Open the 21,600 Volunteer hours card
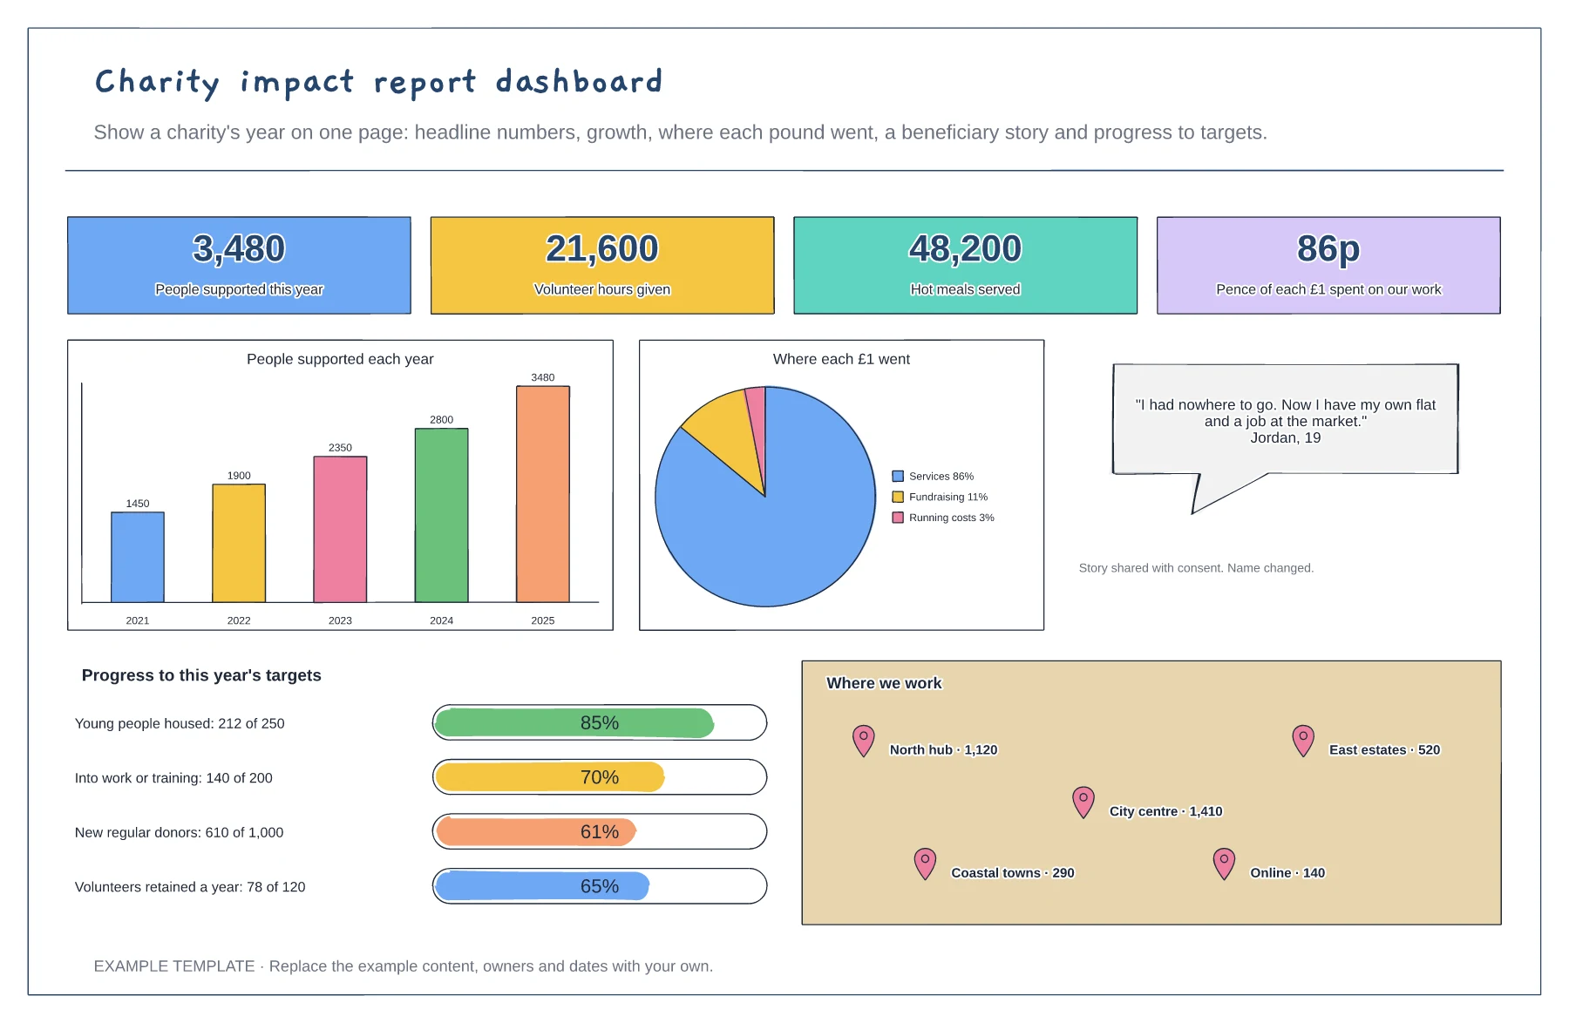 602,265
